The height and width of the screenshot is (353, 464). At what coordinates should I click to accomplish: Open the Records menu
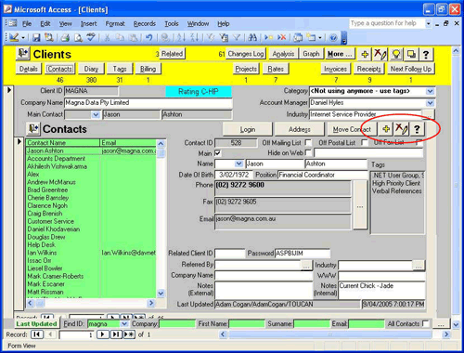pyautogui.click(x=145, y=23)
